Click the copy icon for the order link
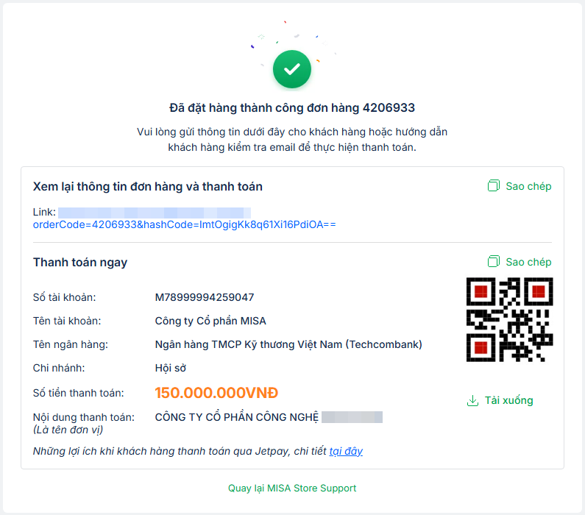585x515 pixels. point(494,186)
